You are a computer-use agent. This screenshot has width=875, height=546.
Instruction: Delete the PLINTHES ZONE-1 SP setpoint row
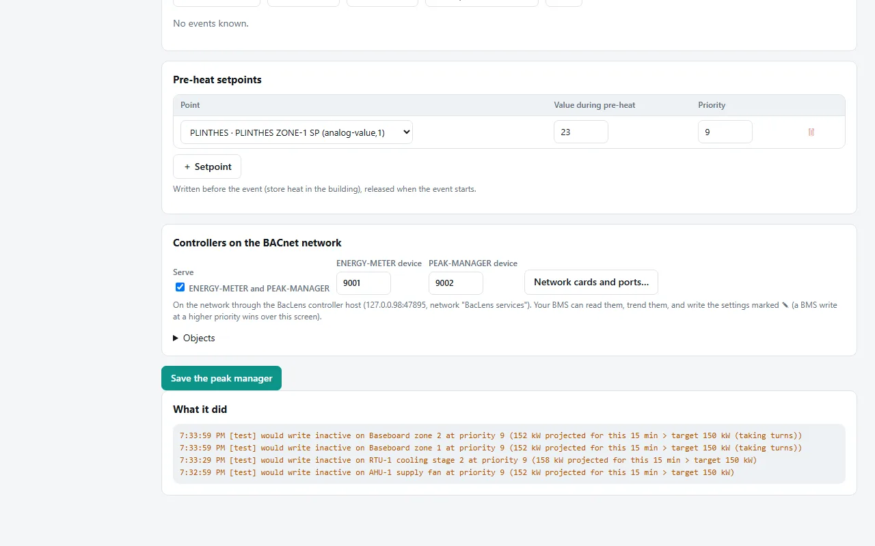[811, 132]
